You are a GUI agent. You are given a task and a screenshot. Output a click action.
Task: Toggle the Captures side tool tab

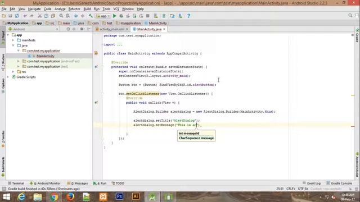click(x=3, y=86)
